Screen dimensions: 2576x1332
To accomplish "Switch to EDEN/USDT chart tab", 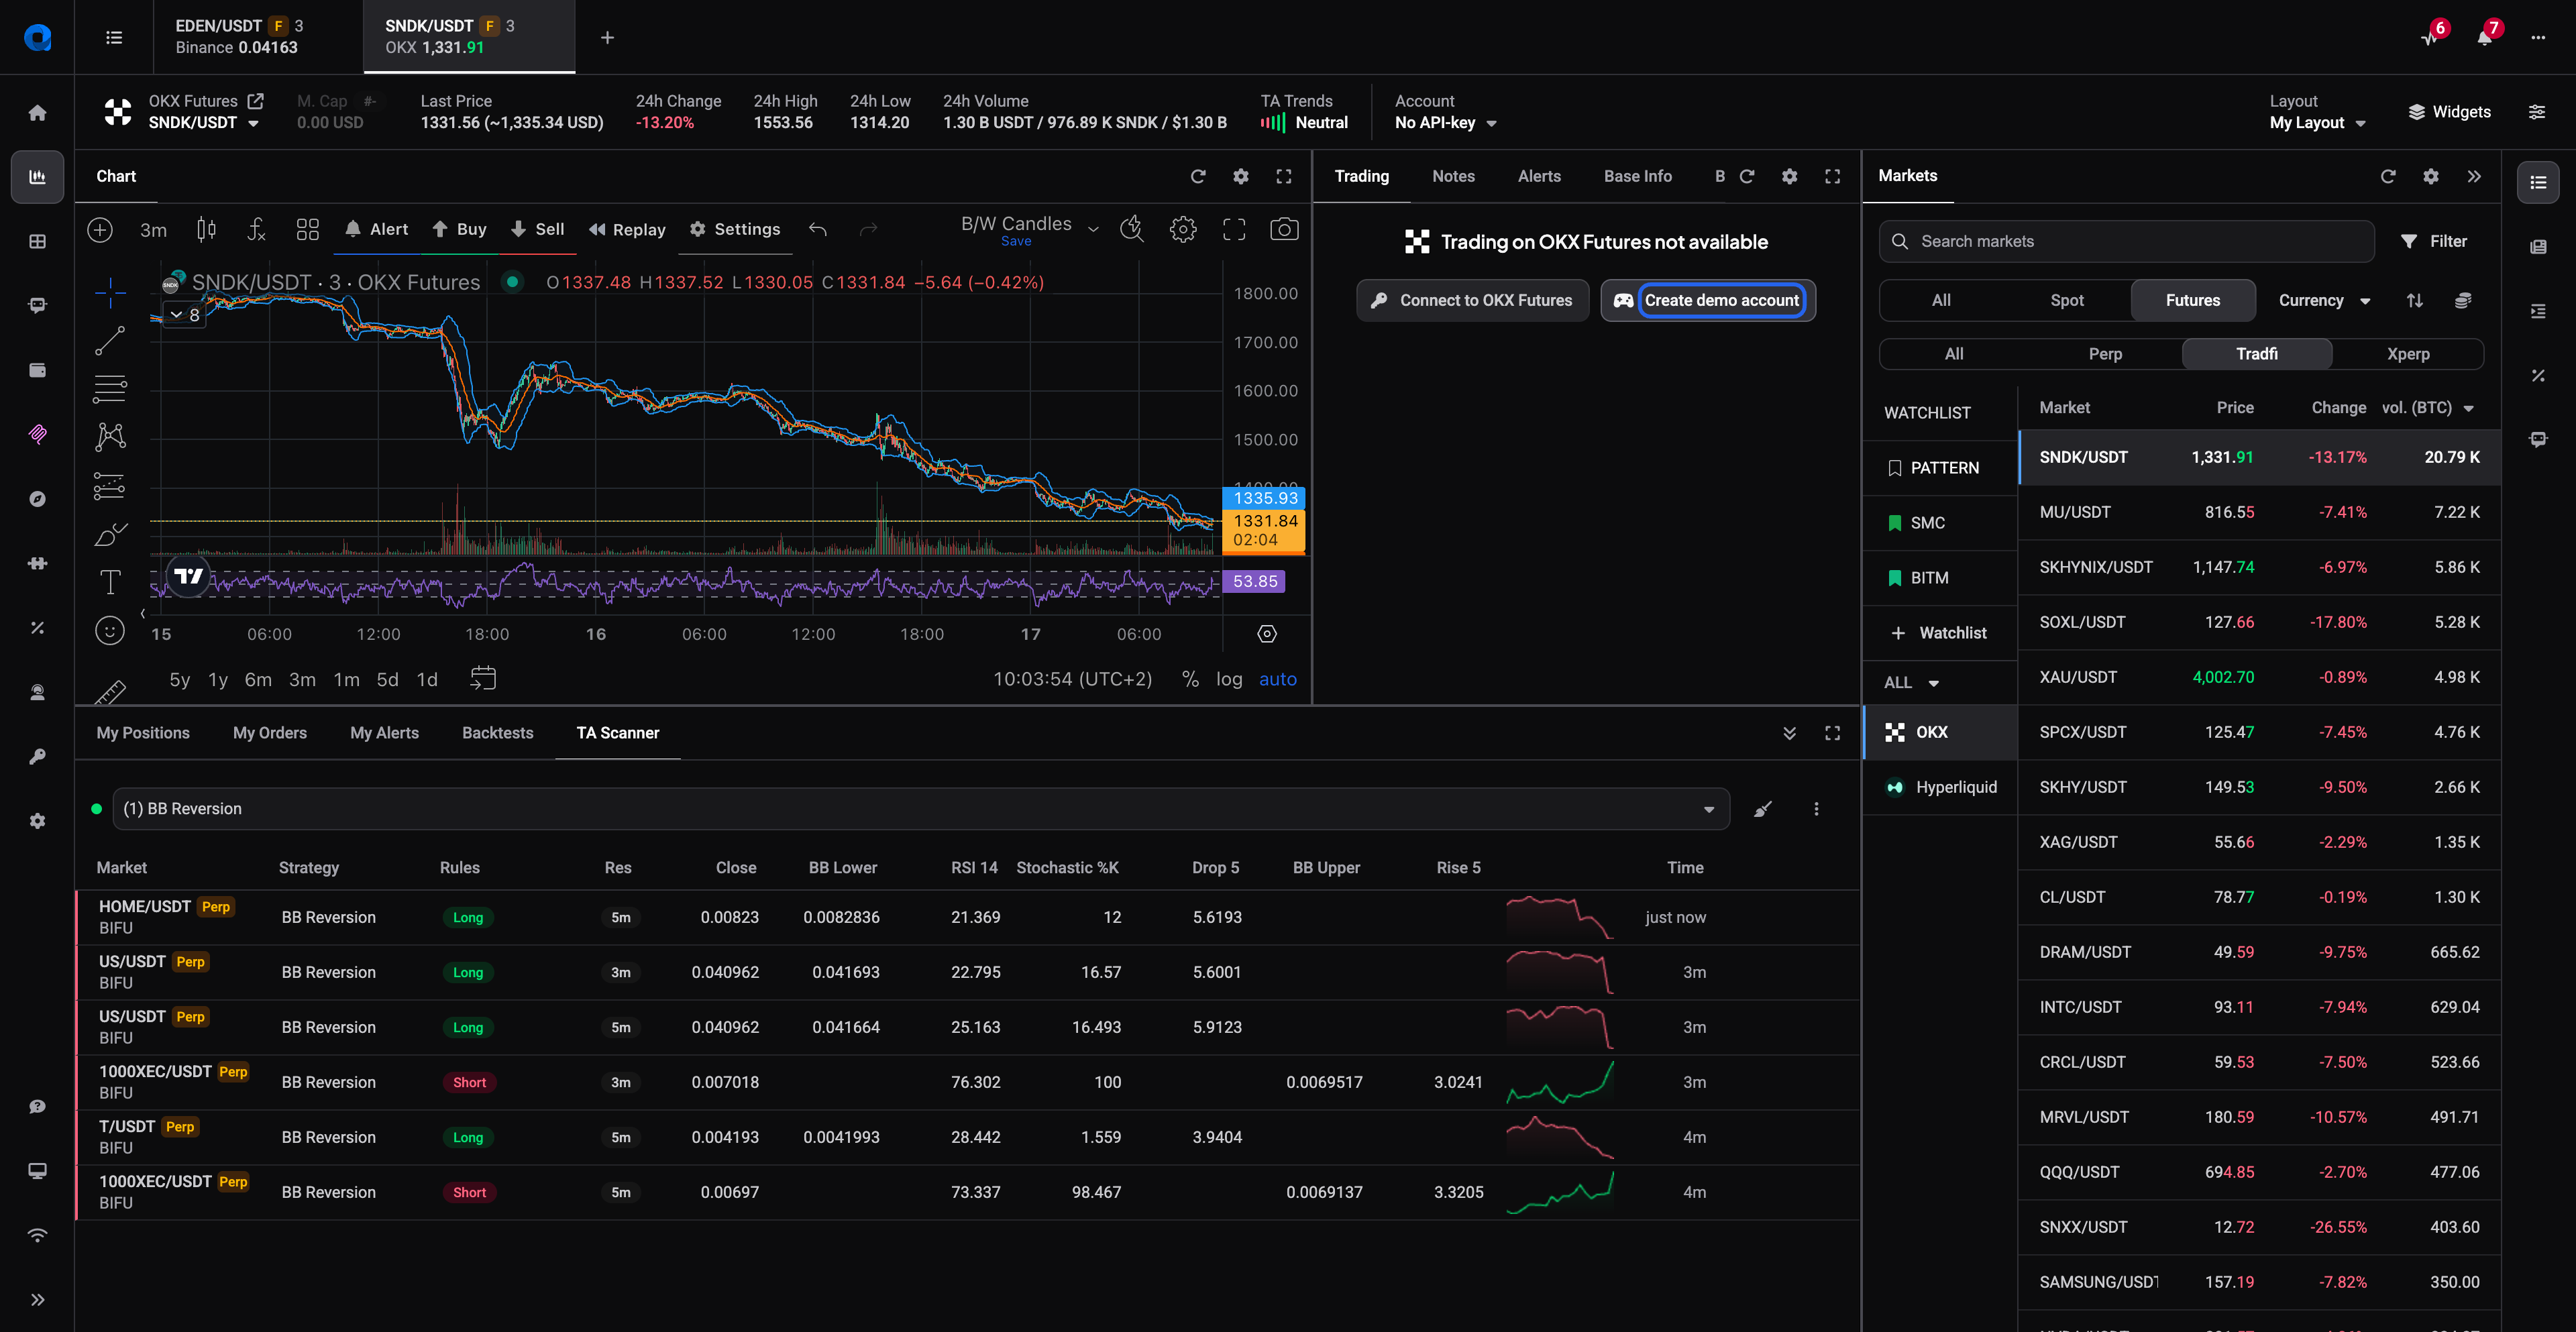I will coord(258,37).
